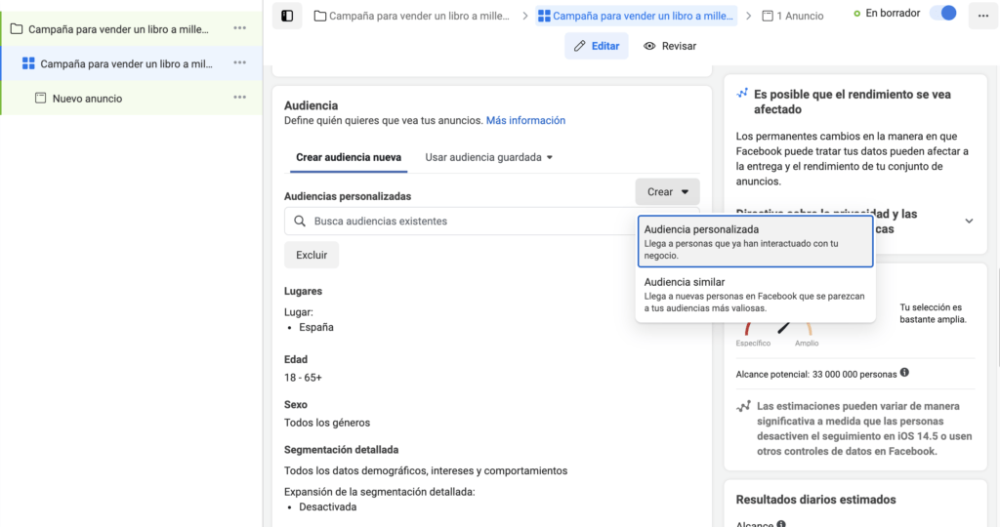Click the pencil icon on Editar

click(x=580, y=46)
